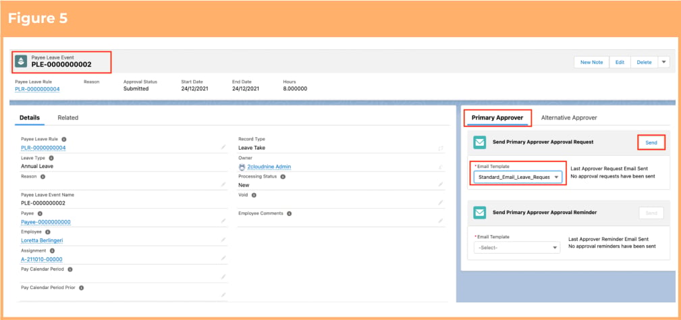Click the Delete button
The width and height of the screenshot is (681, 320).
[x=644, y=62]
